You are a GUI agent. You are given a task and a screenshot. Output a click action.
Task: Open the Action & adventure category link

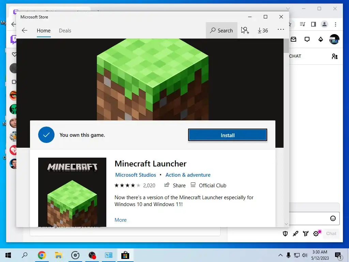(x=188, y=175)
